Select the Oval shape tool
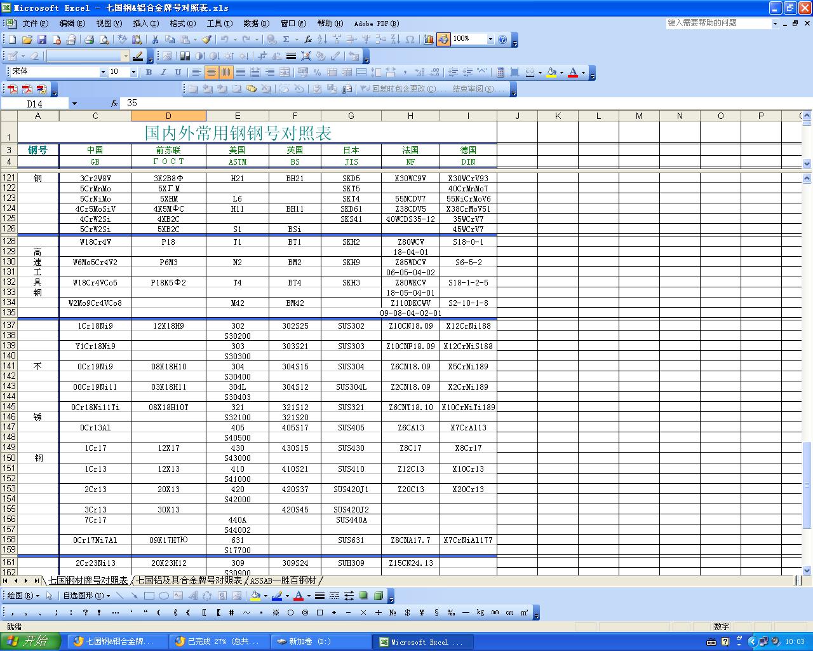The height and width of the screenshot is (651, 813). 163,596
